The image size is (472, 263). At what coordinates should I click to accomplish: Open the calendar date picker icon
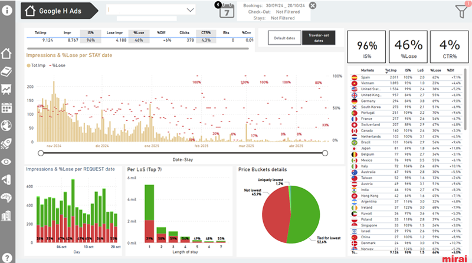tap(227, 11)
